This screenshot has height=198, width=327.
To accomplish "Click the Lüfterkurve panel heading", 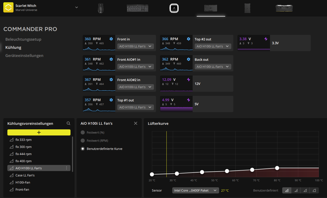I will (x=158, y=124).
